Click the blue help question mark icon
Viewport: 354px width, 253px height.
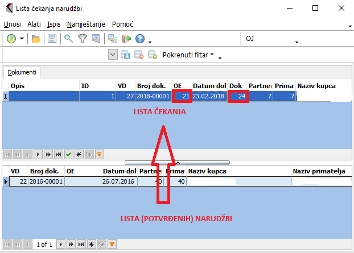click(140, 39)
